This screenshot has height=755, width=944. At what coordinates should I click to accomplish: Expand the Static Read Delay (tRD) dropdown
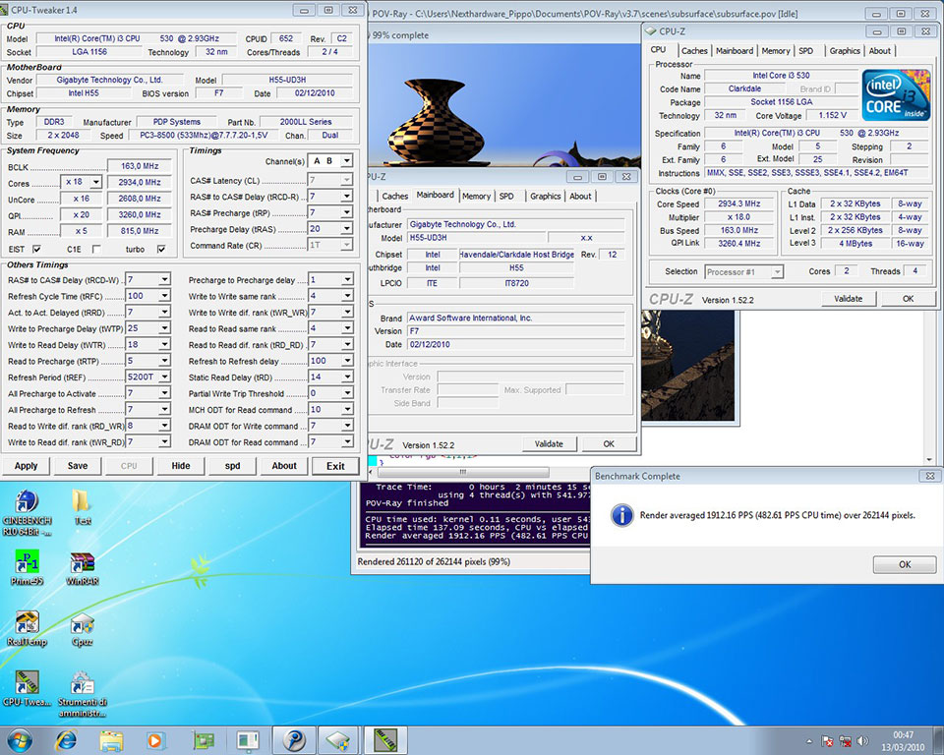347,377
